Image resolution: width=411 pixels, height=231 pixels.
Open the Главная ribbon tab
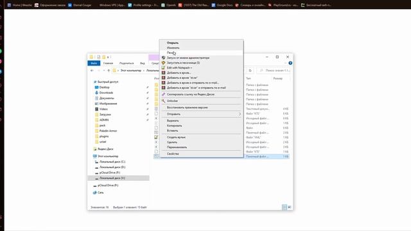pos(108,63)
